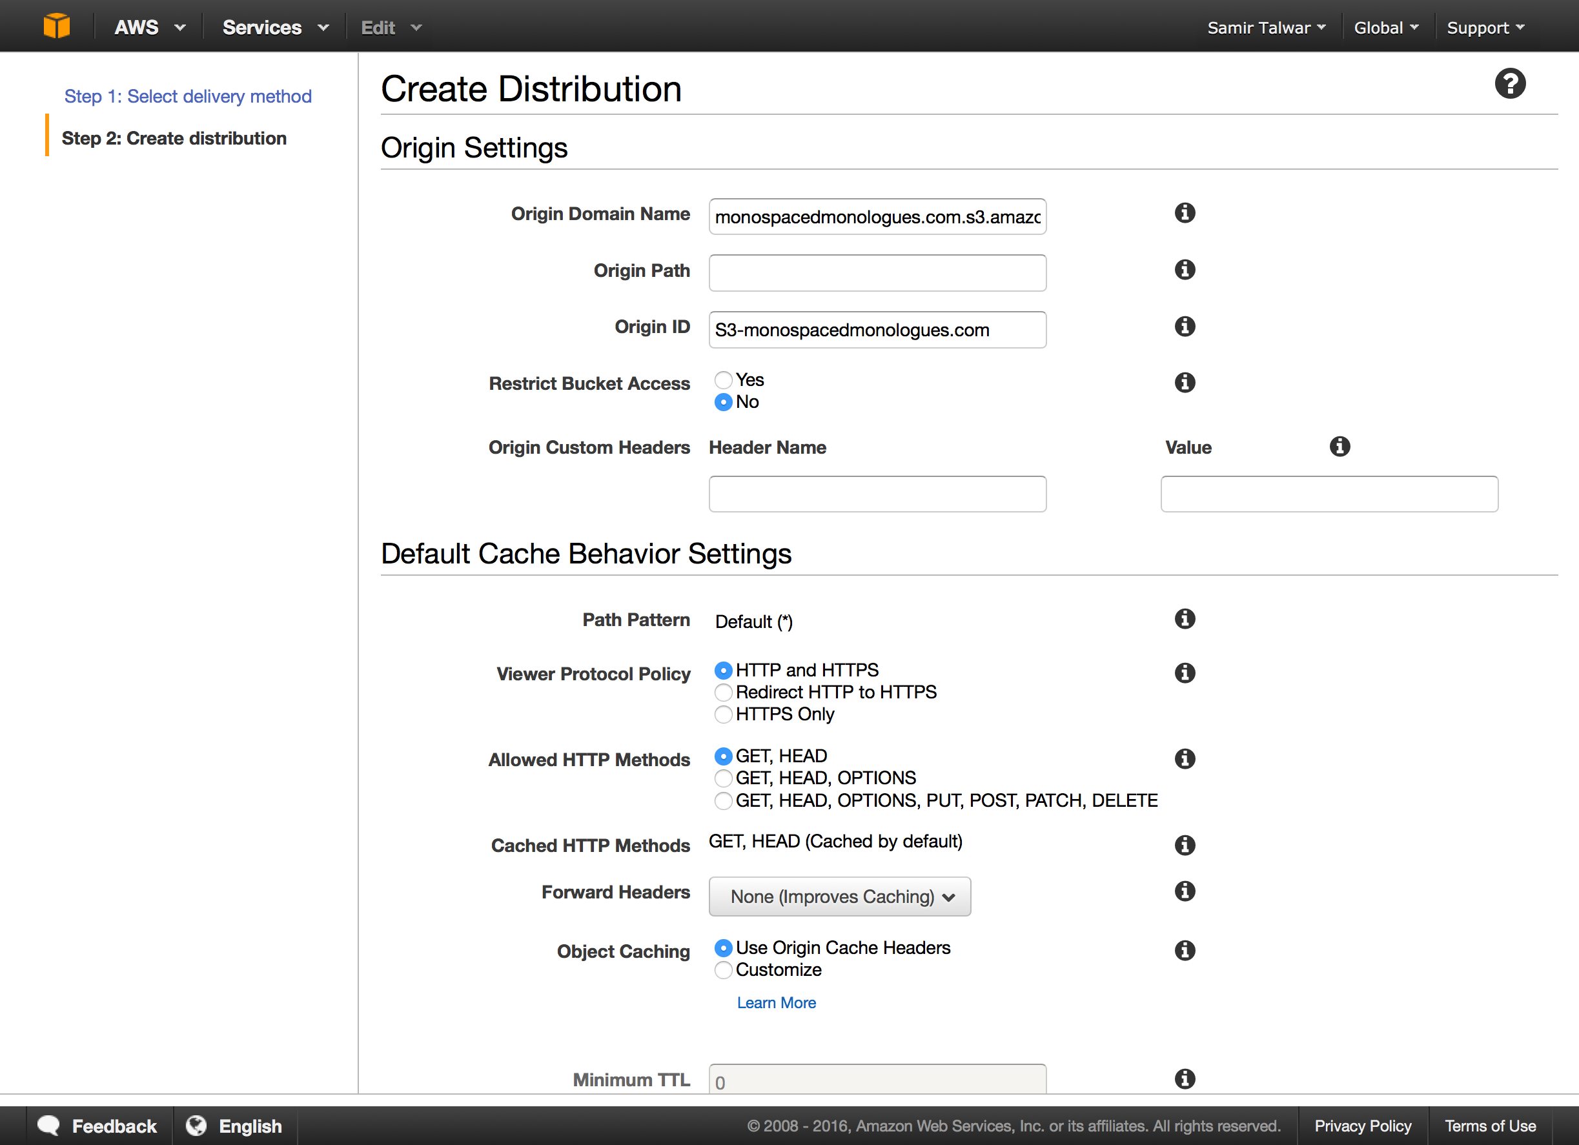This screenshot has width=1579, height=1145.
Task: Open the Global region dropdown
Action: tap(1385, 28)
